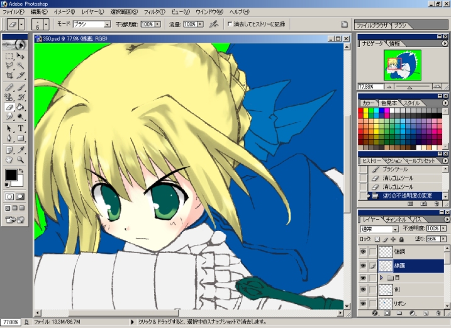
Task: Open the tool preset picker arrow
Action: (21, 25)
